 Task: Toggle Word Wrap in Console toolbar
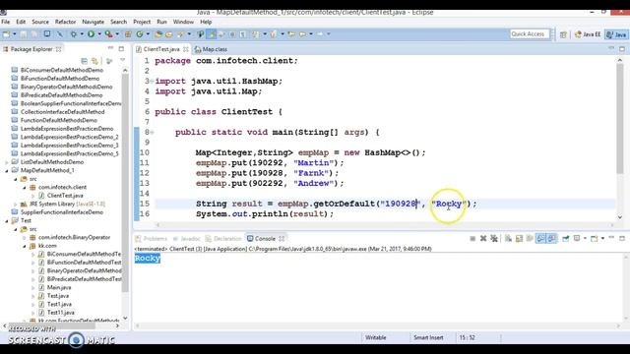click(530, 238)
